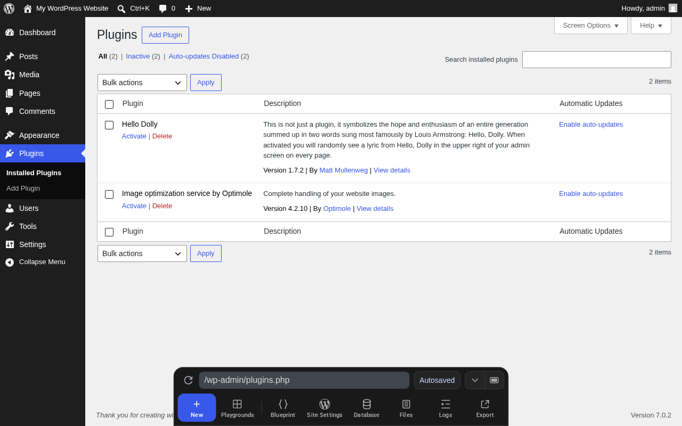Image resolution: width=682 pixels, height=426 pixels.
Task: Open the Blueprint braces icon
Action: click(283, 404)
